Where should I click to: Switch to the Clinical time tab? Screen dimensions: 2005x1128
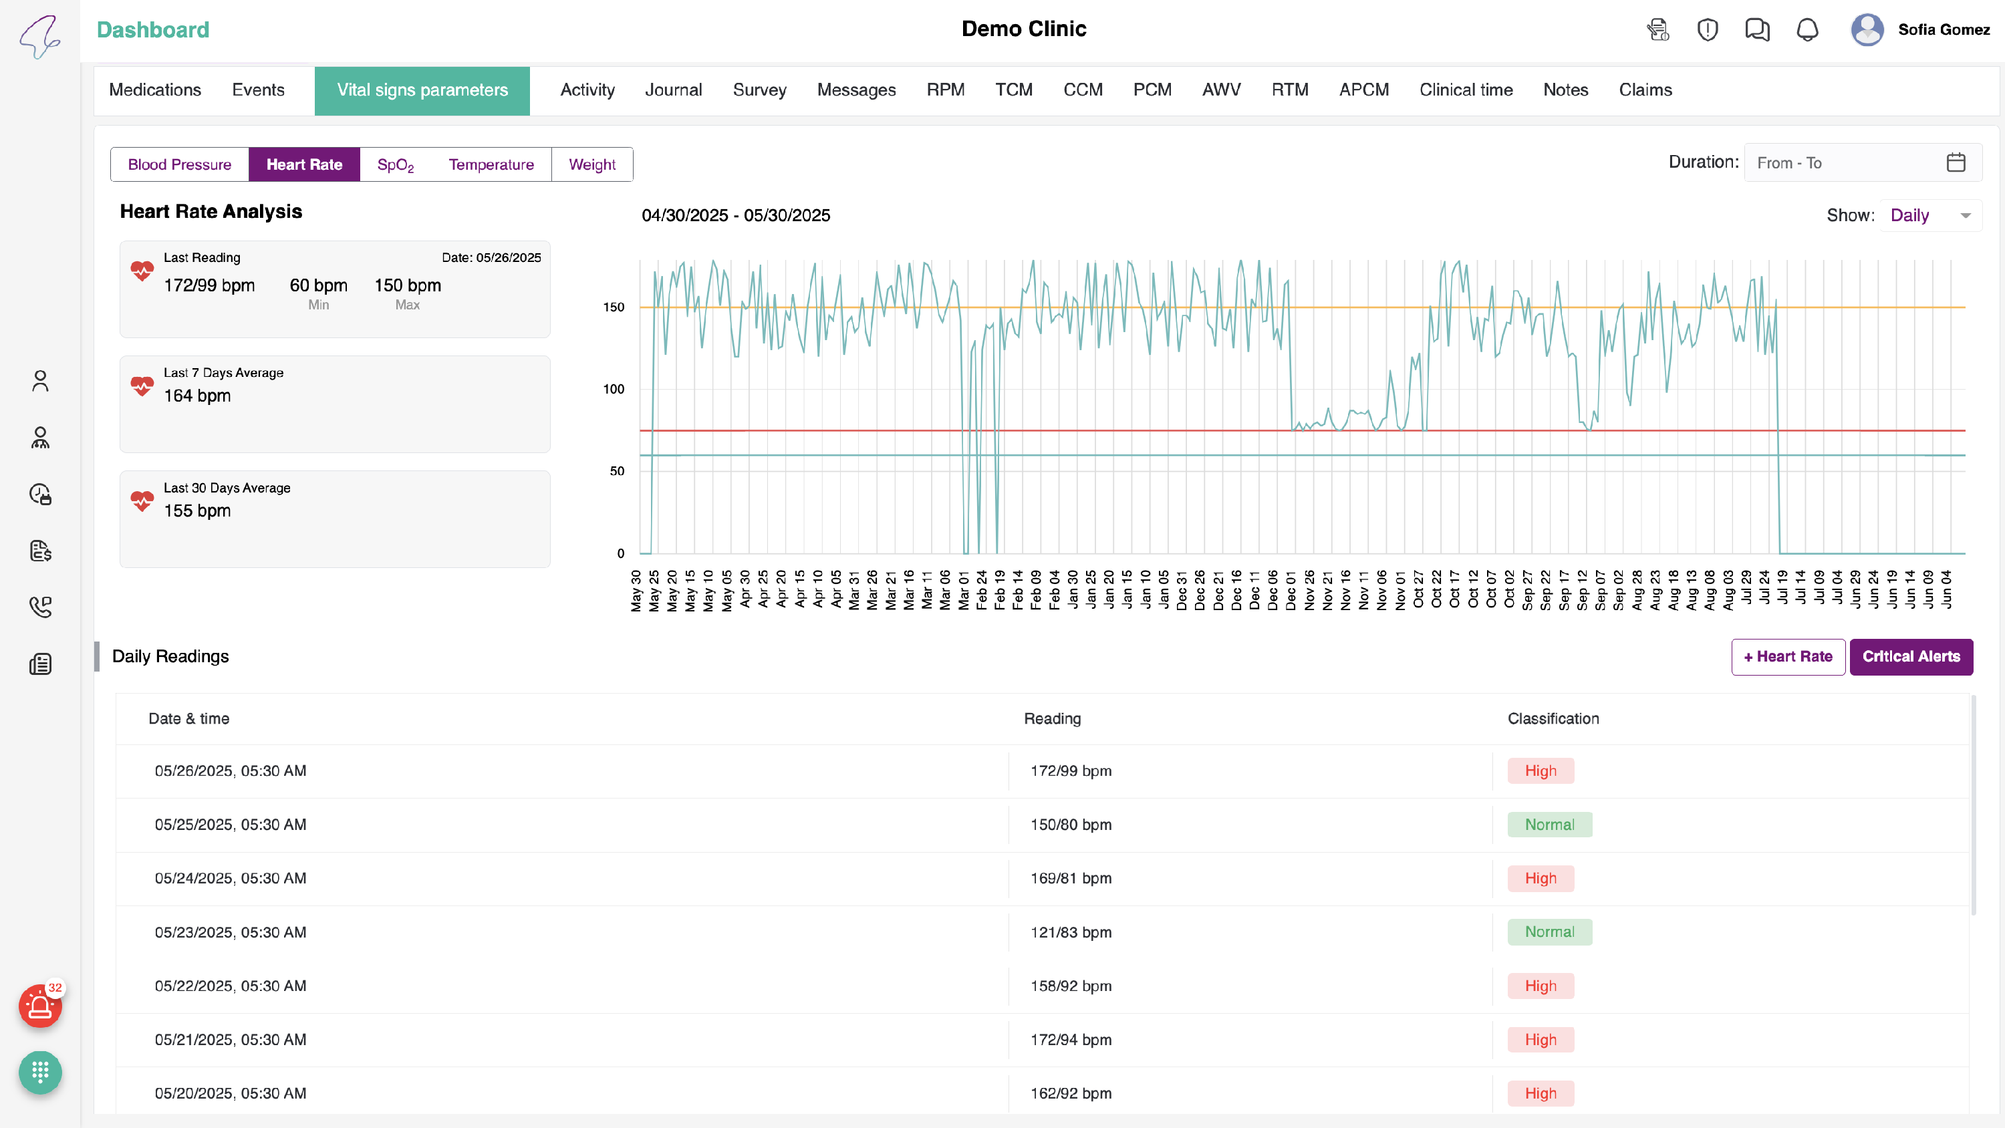click(x=1466, y=90)
